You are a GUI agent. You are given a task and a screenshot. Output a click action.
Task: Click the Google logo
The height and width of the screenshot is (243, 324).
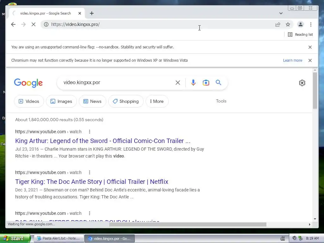click(x=28, y=83)
